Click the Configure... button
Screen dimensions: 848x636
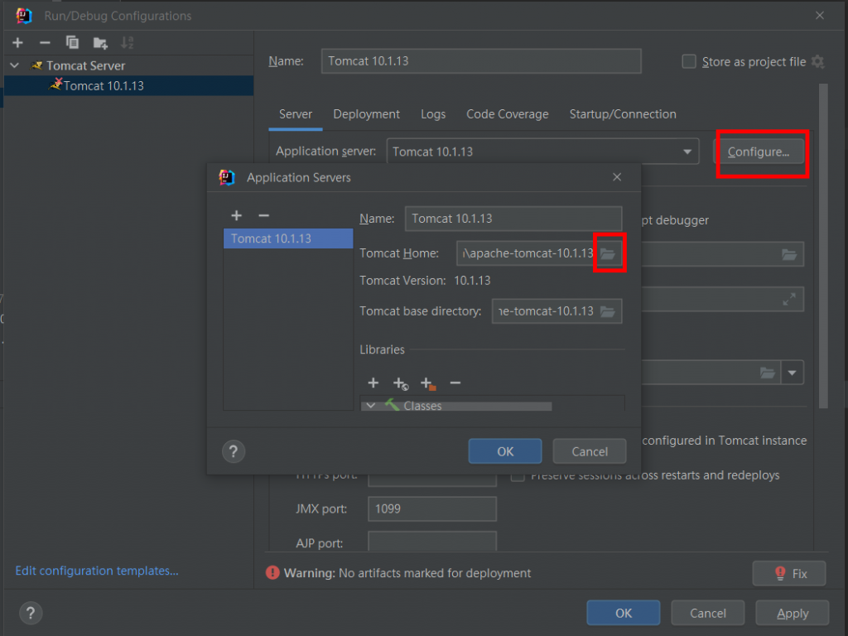(759, 152)
